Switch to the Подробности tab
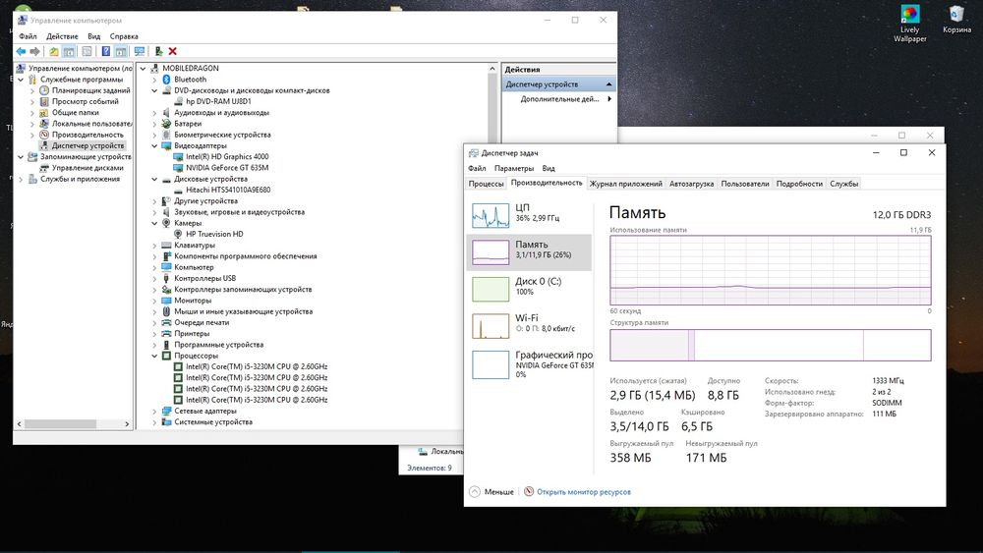The height and width of the screenshot is (553, 983). click(x=799, y=184)
